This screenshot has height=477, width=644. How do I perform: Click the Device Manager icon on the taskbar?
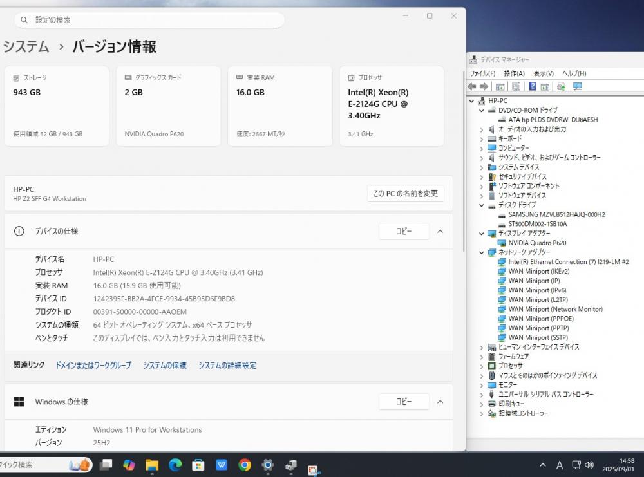click(x=291, y=465)
